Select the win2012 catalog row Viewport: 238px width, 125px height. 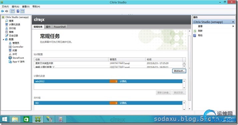click(x=108, y=81)
